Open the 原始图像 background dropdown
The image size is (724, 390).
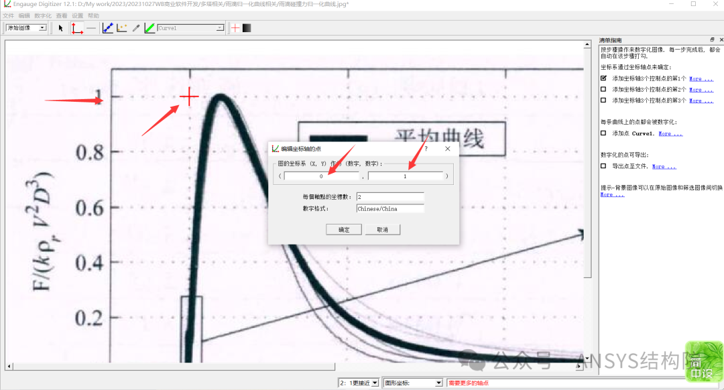coord(25,28)
